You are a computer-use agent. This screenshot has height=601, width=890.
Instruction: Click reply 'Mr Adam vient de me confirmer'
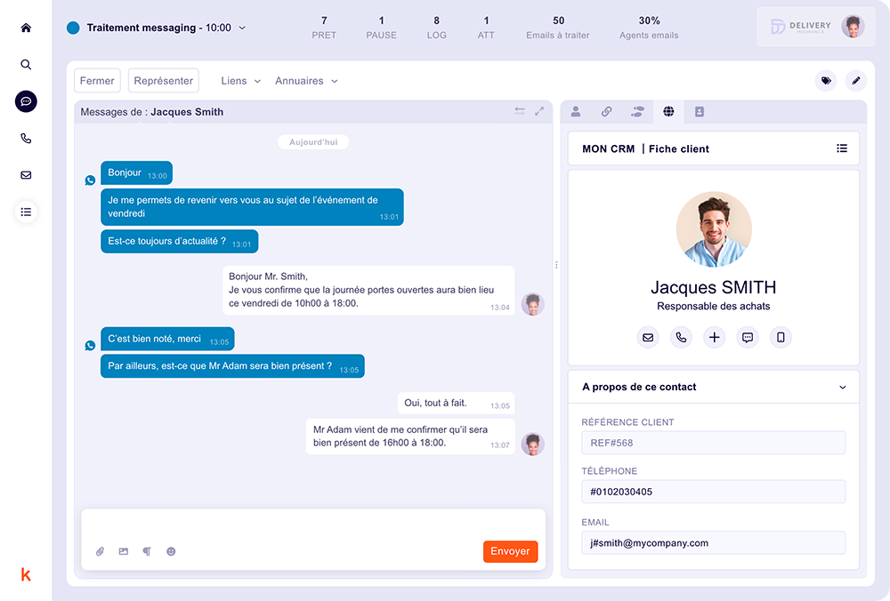click(x=410, y=437)
